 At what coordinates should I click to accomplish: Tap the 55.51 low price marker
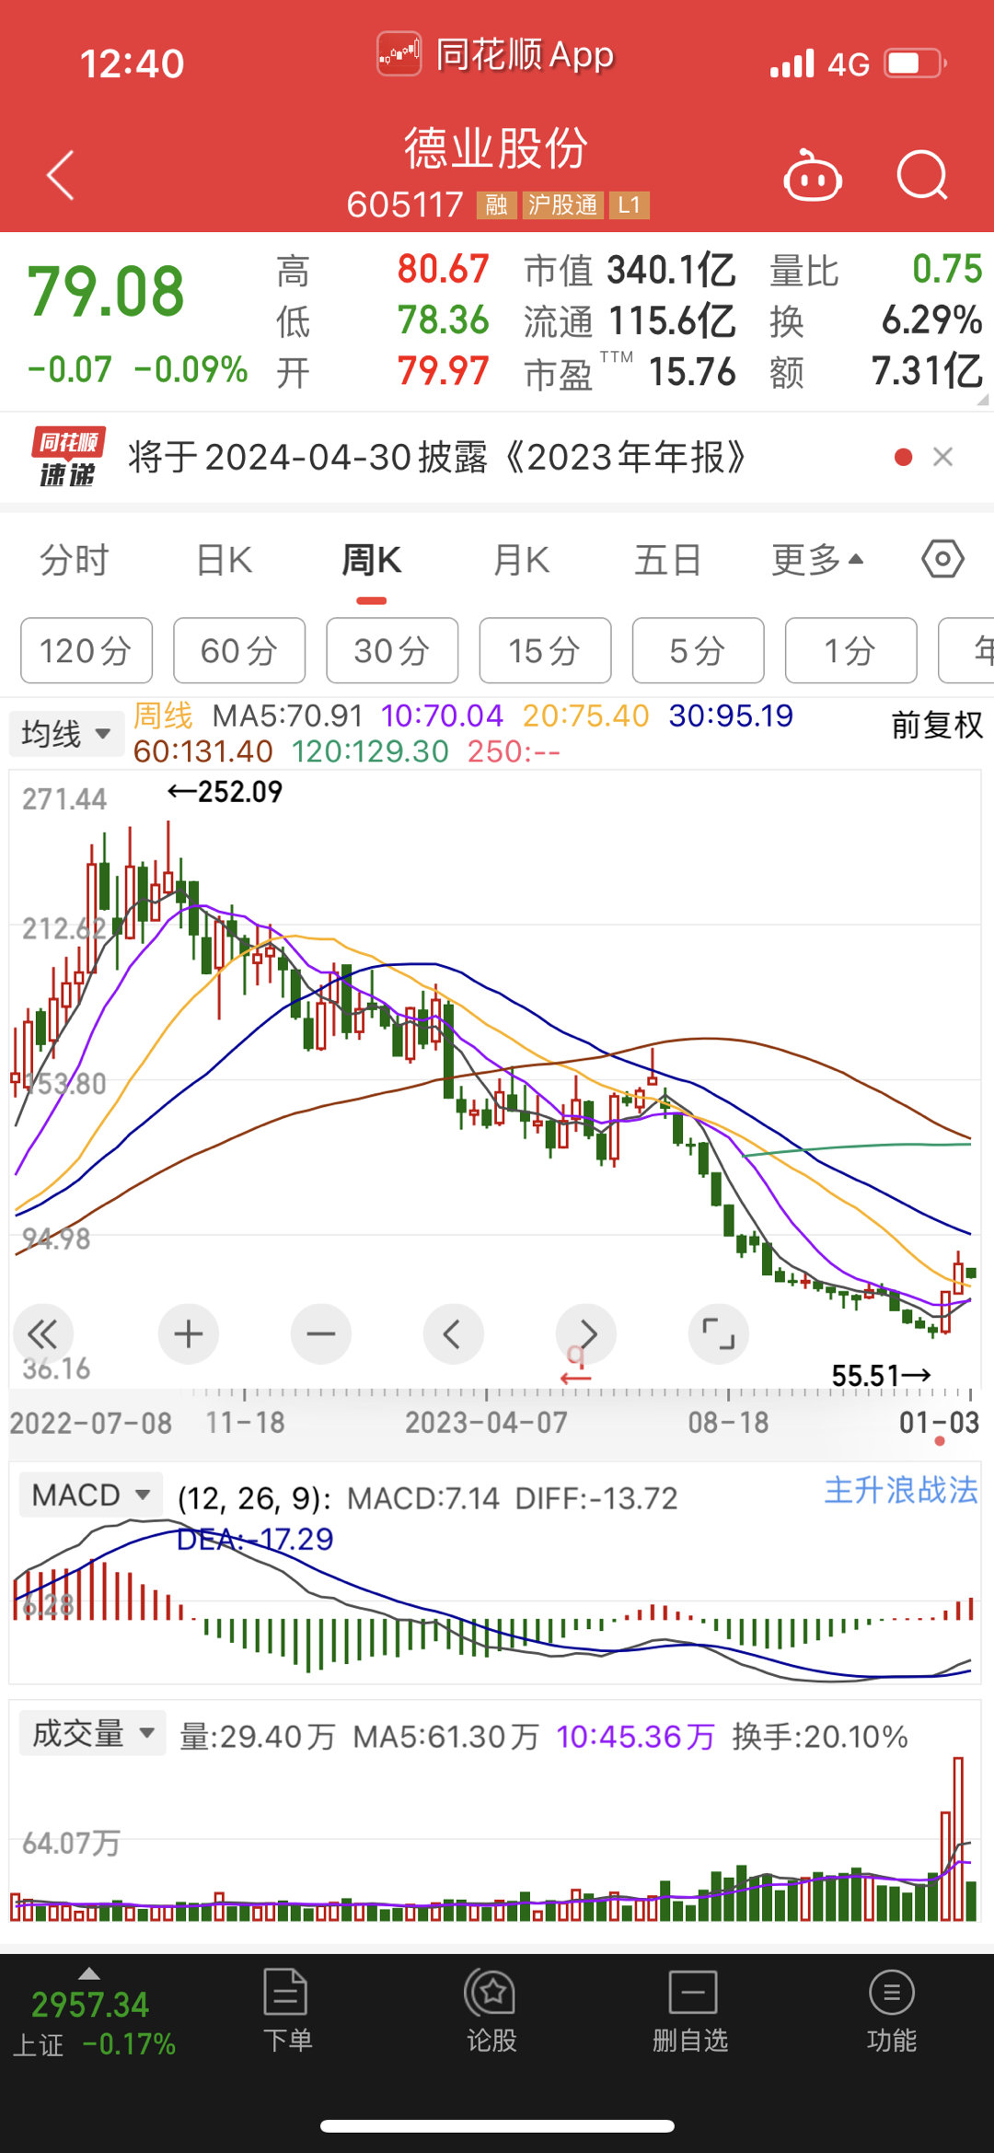pos(881,1376)
